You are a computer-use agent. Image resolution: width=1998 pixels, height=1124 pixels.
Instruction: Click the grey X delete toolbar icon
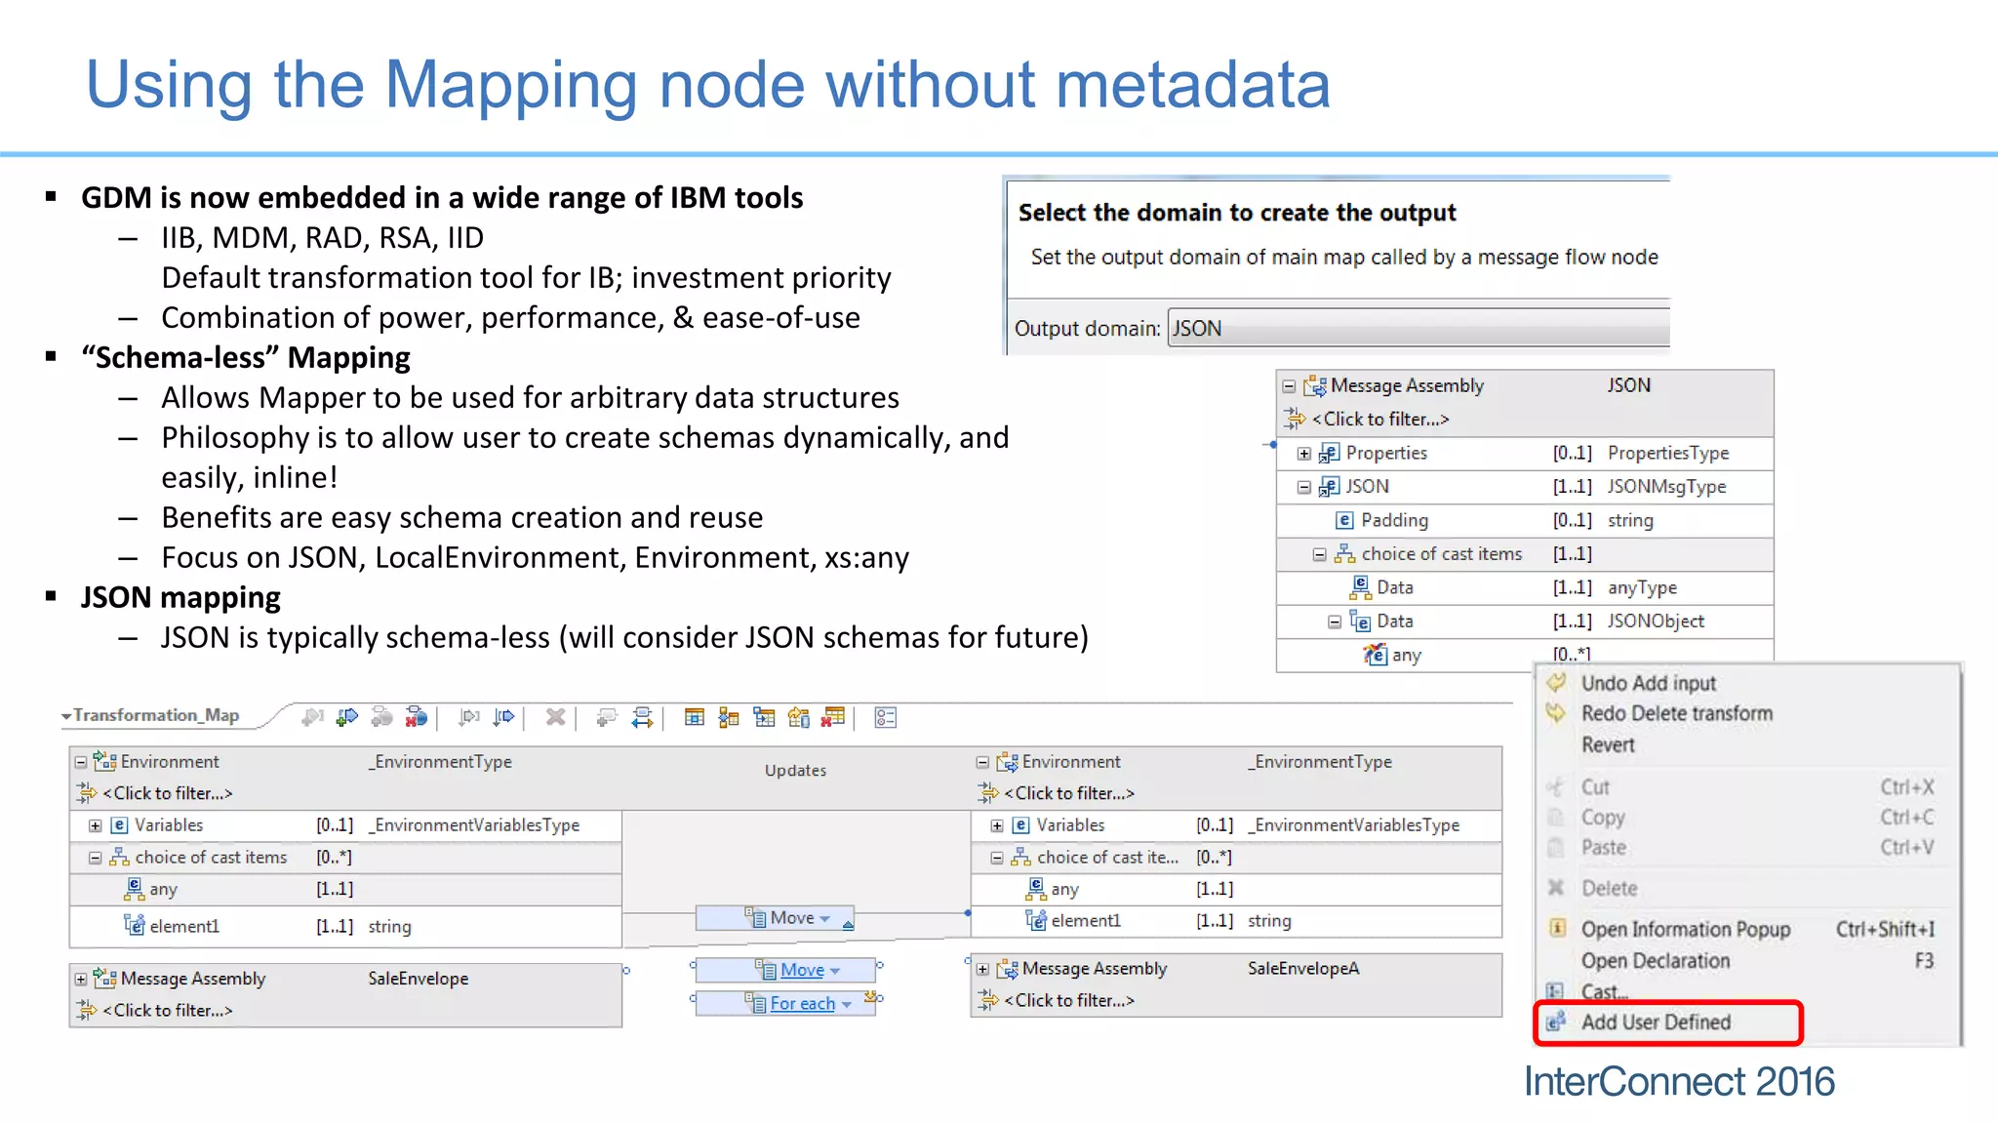[555, 717]
